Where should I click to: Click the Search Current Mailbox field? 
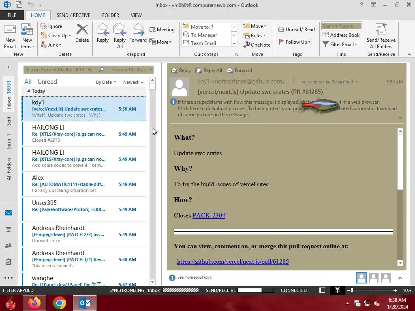(x=61, y=70)
